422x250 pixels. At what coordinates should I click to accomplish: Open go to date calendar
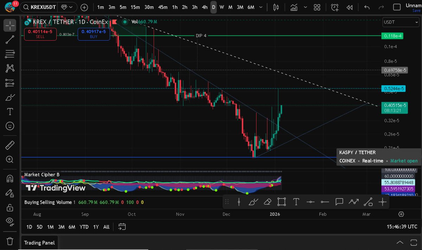click(x=122, y=227)
